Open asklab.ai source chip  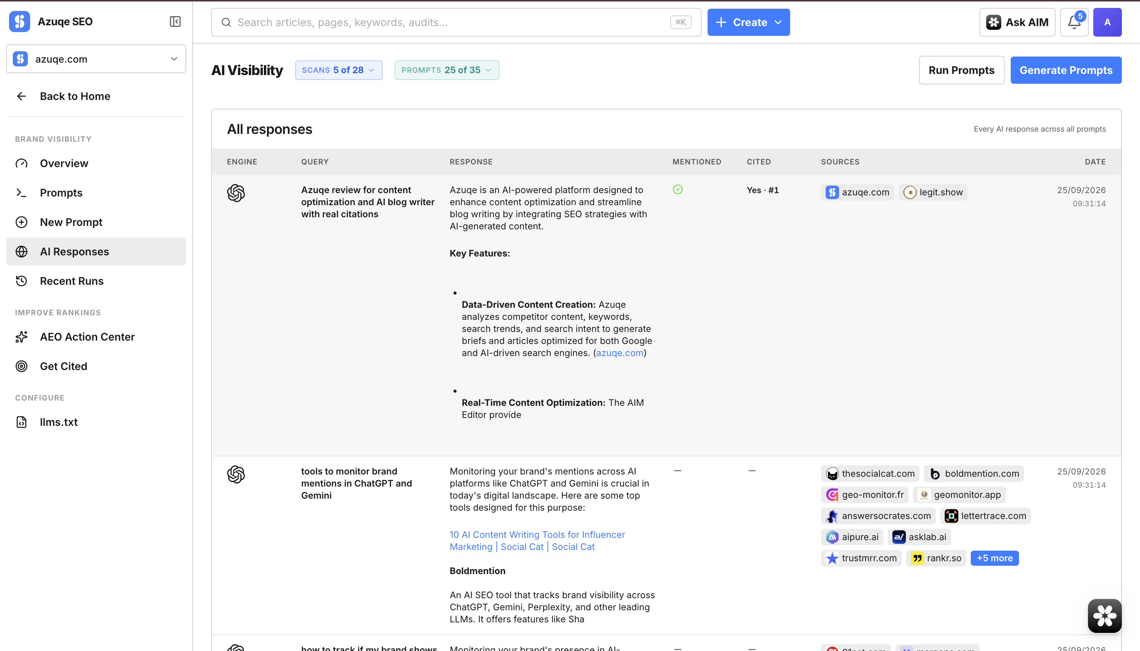coord(919,537)
